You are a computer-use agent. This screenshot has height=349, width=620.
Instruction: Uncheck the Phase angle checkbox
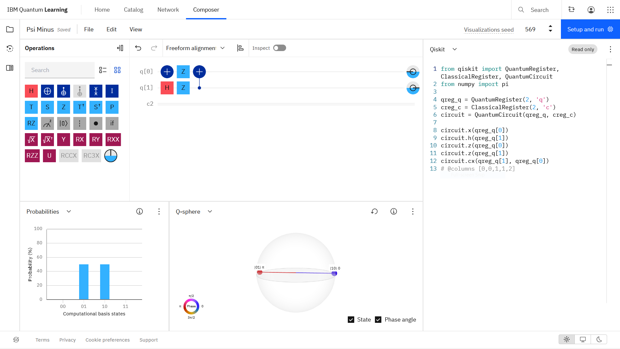[378, 320]
